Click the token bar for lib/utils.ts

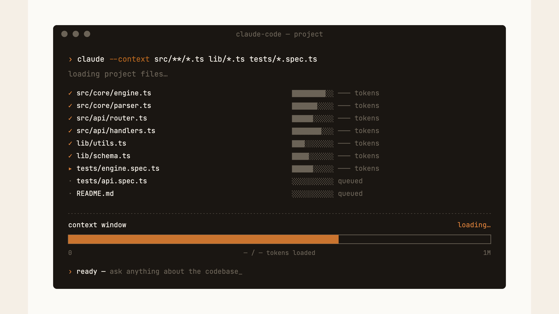[x=313, y=143]
